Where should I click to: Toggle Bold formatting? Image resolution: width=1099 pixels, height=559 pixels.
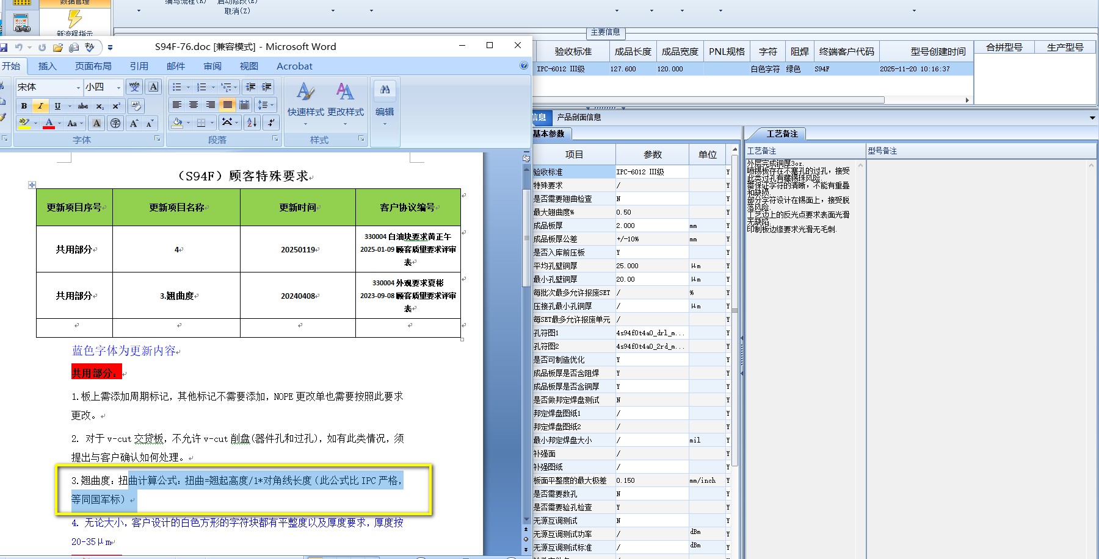click(x=24, y=105)
